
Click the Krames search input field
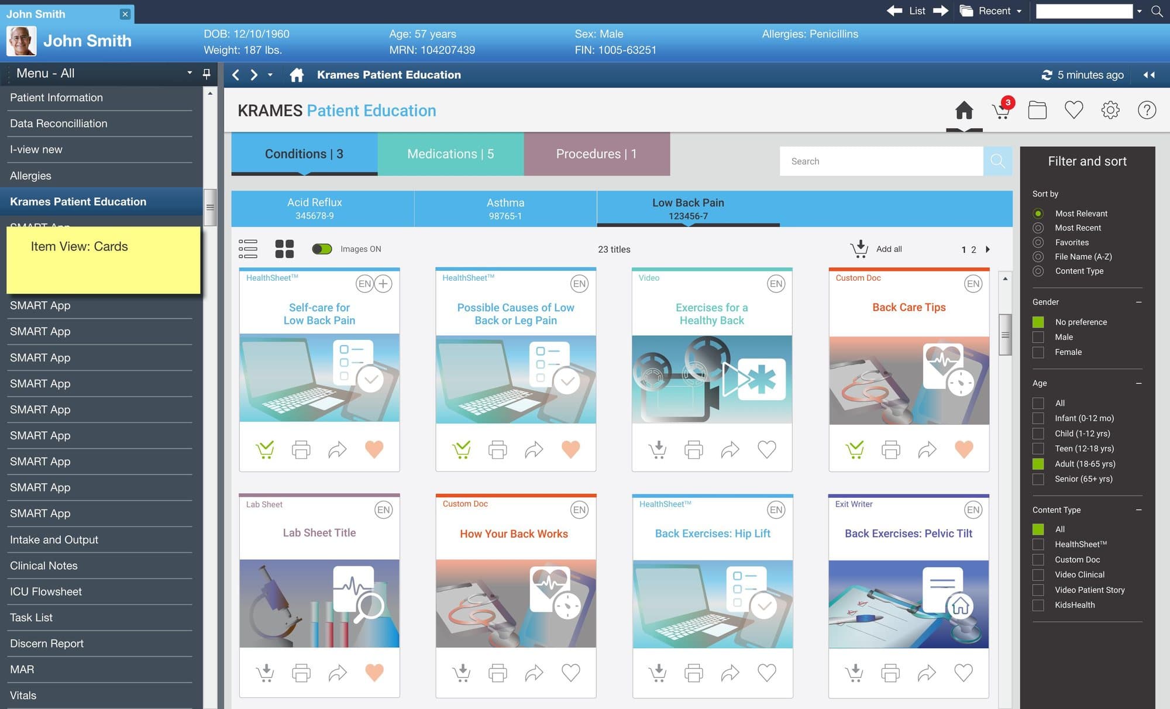click(x=881, y=161)
